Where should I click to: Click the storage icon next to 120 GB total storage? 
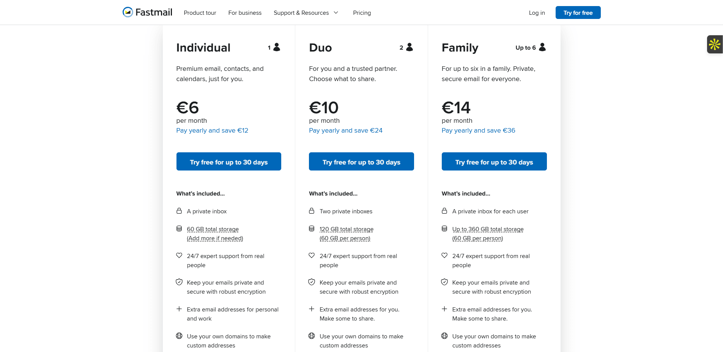tap(311, 228)
